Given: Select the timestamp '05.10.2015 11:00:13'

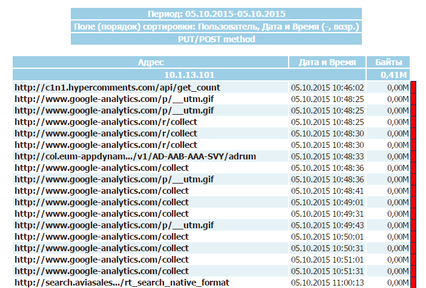Looking at the screenshot, I should click(327, 283).
